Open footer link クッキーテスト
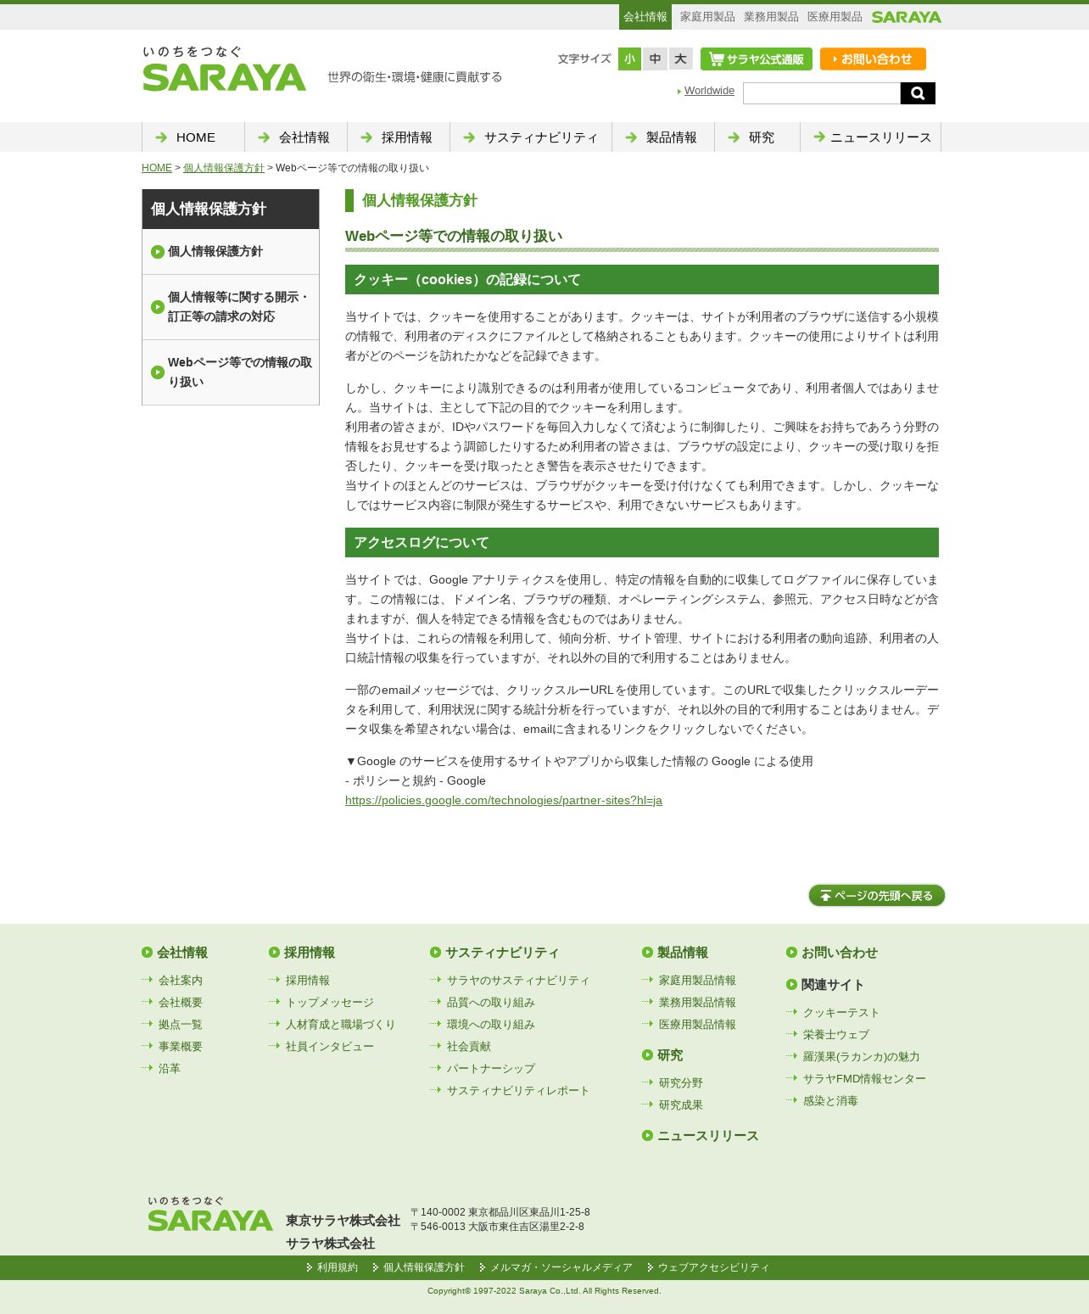The width and height of the screenshot is (1089, 1314). point(841,1012)
